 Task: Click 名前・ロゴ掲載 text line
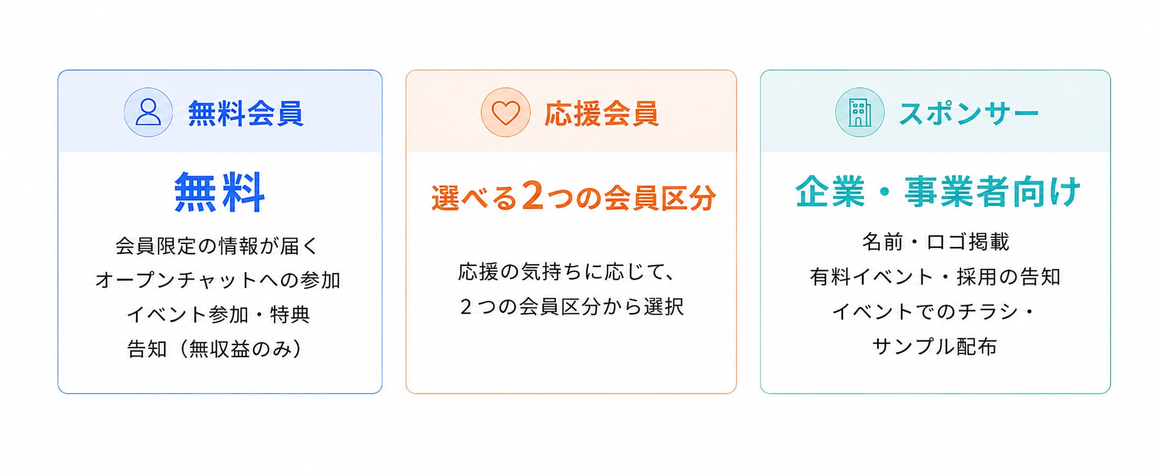(x=936, y=242)
